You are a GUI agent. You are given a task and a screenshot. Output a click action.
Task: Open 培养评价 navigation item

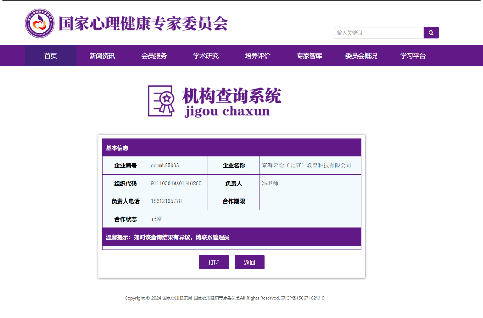(258, 56)
